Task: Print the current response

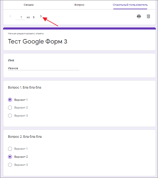Action: 139,16
